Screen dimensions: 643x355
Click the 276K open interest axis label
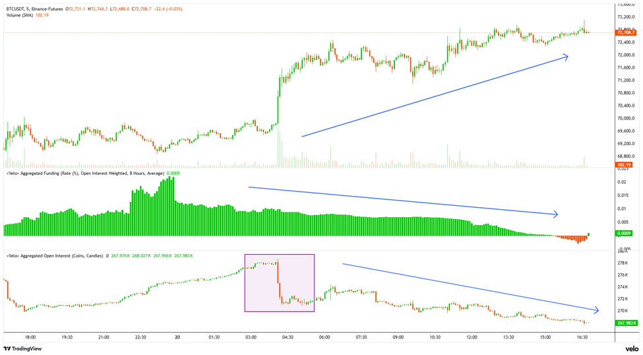(x=623, y=275)
